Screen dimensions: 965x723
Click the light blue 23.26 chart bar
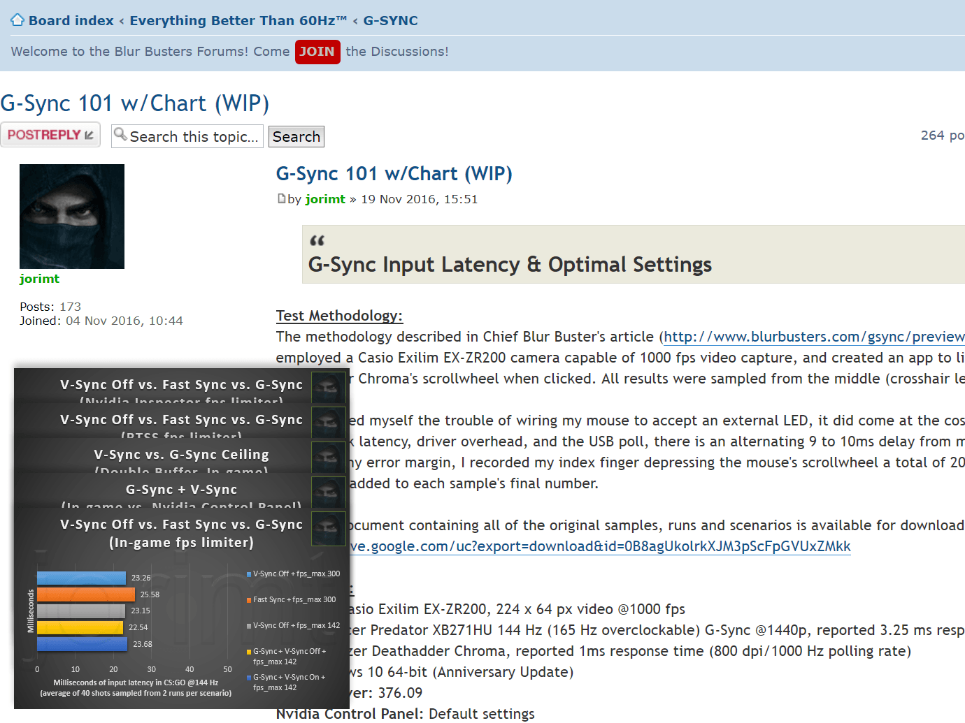click(81, 578)
